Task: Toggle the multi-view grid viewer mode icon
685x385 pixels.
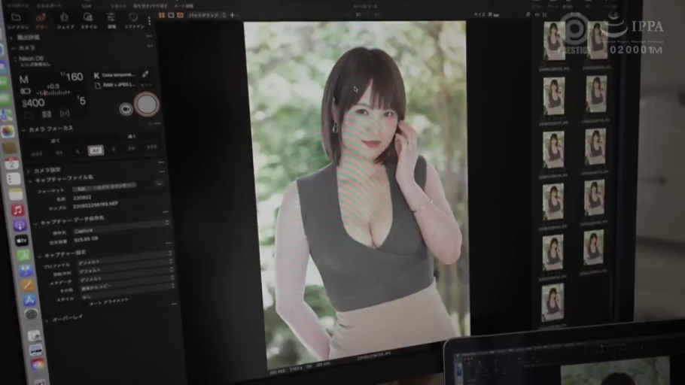Action: pyautogui.click(x=162, y=14)
